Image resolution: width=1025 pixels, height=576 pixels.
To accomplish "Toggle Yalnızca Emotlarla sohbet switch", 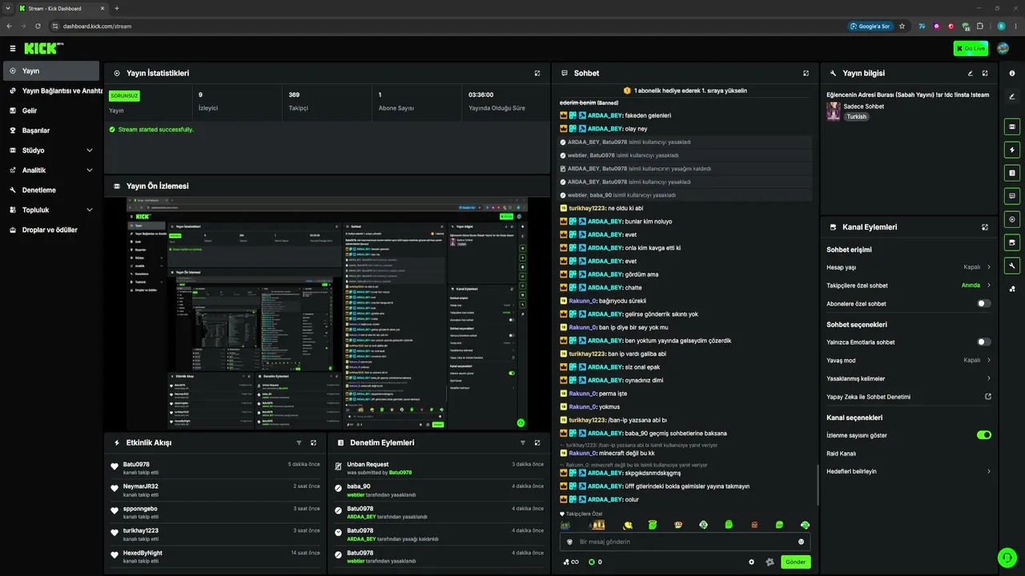I will coord(984,342).
